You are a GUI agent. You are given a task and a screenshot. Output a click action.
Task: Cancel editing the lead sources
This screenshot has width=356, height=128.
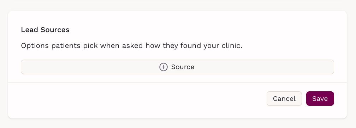click(284, 98)
